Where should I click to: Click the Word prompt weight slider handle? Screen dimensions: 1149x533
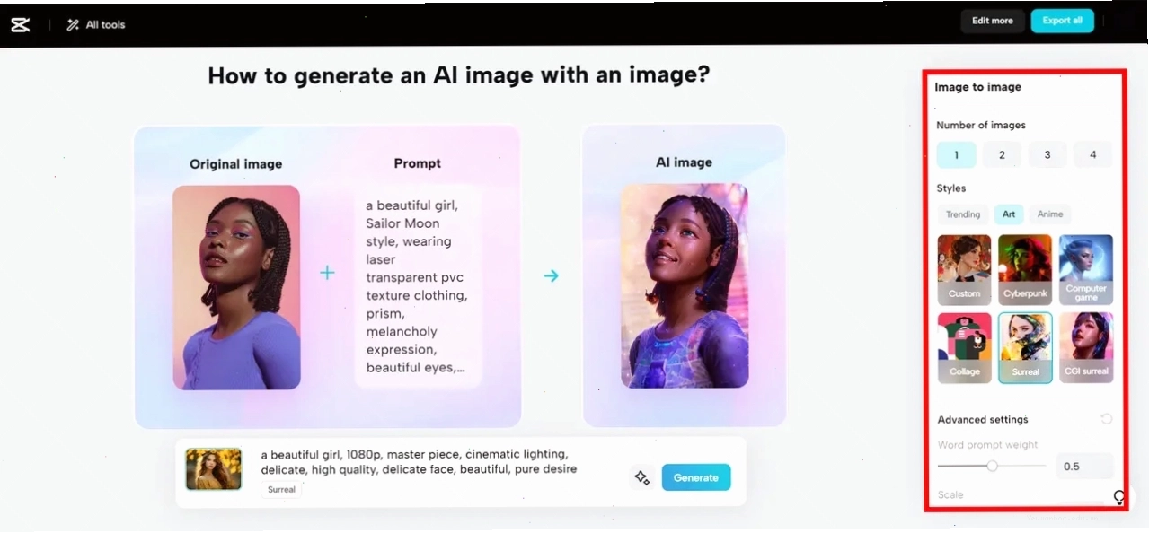click(992, 466)
